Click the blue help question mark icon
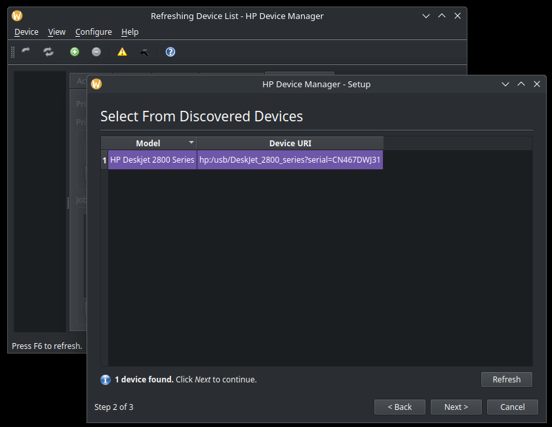The height and width of the screenshot is (427, 552). click(170, 52)
